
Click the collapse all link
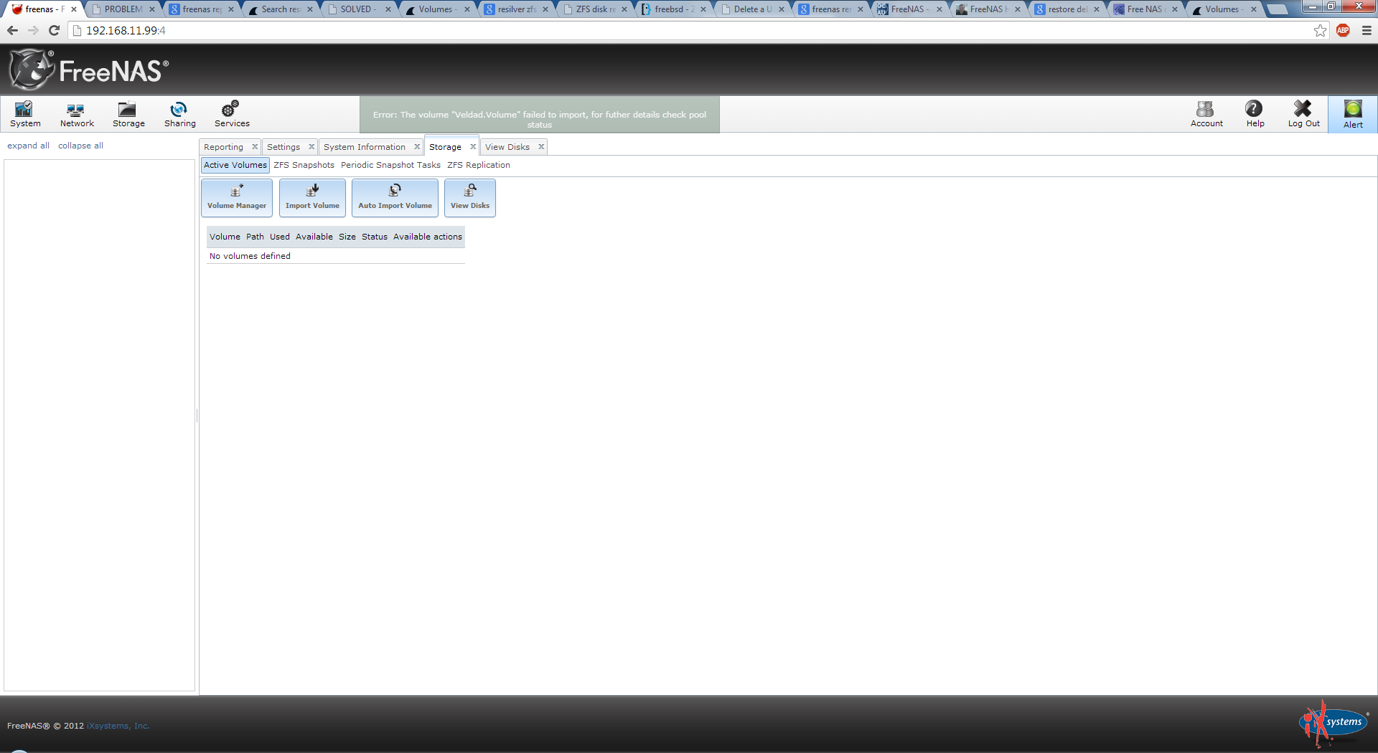point(80,146)
